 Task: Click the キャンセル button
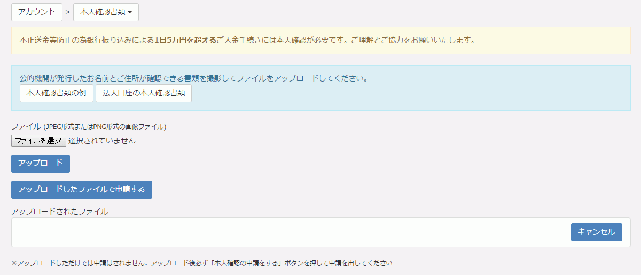pyautogui.click(x=597, y=232)
